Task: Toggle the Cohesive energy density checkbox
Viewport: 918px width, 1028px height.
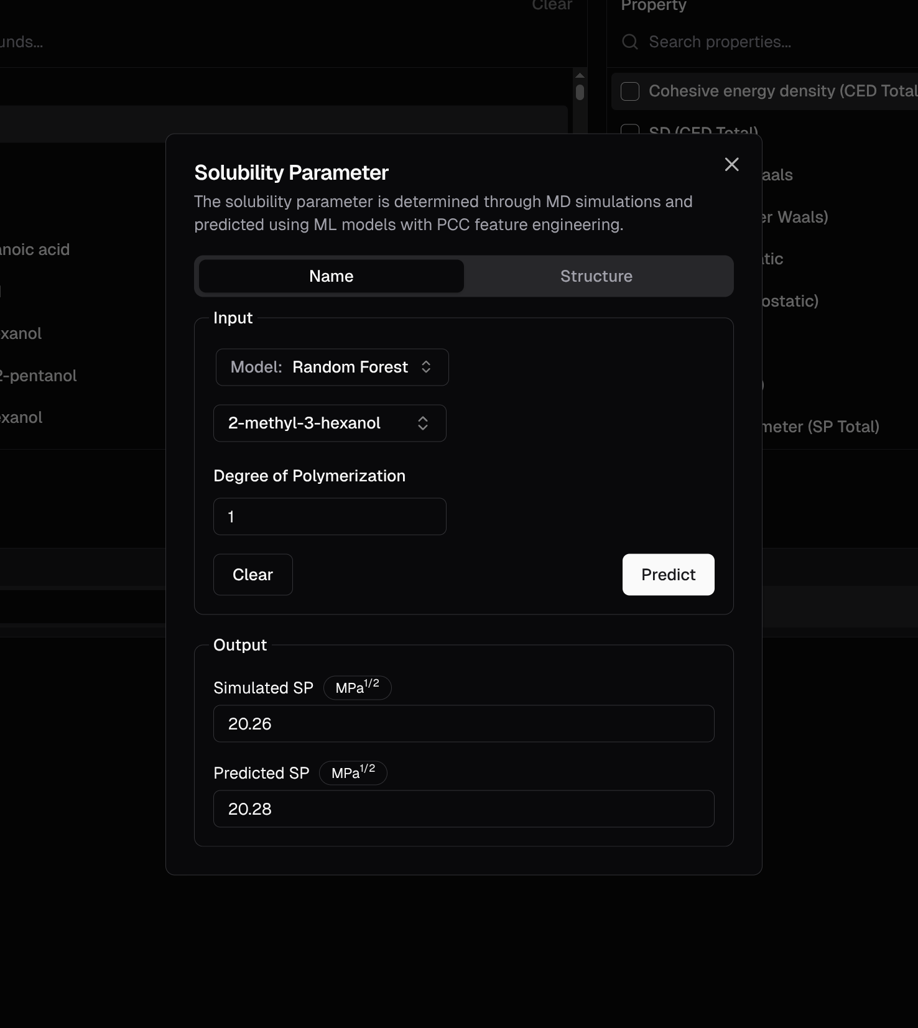Action: coord(630,91)
